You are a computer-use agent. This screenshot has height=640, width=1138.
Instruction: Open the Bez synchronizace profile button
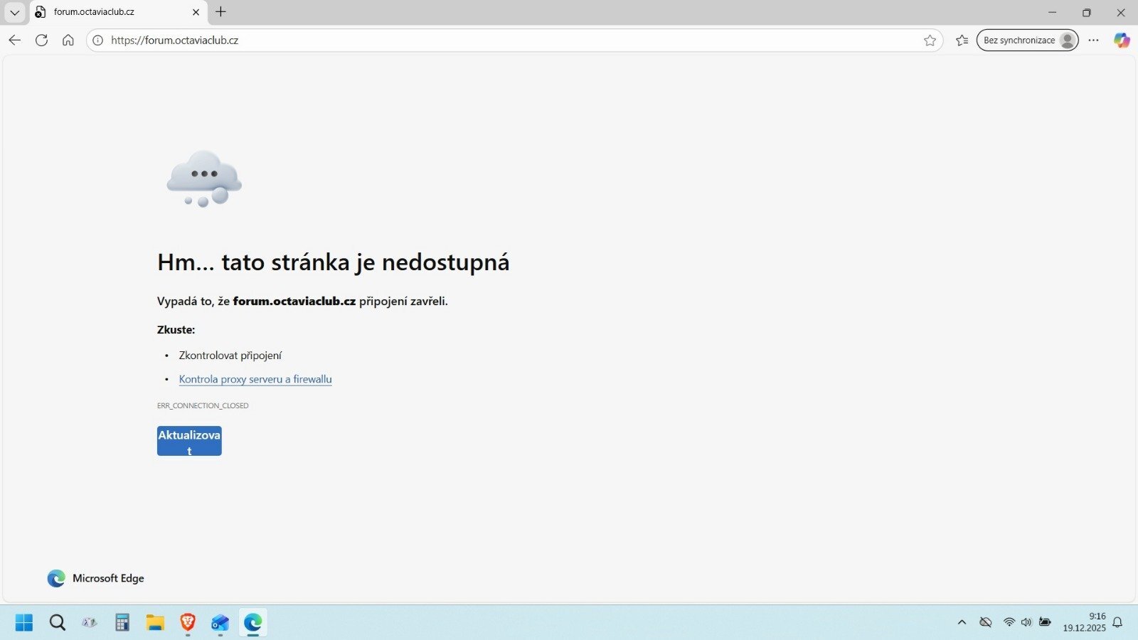(x=1027, y=41)
